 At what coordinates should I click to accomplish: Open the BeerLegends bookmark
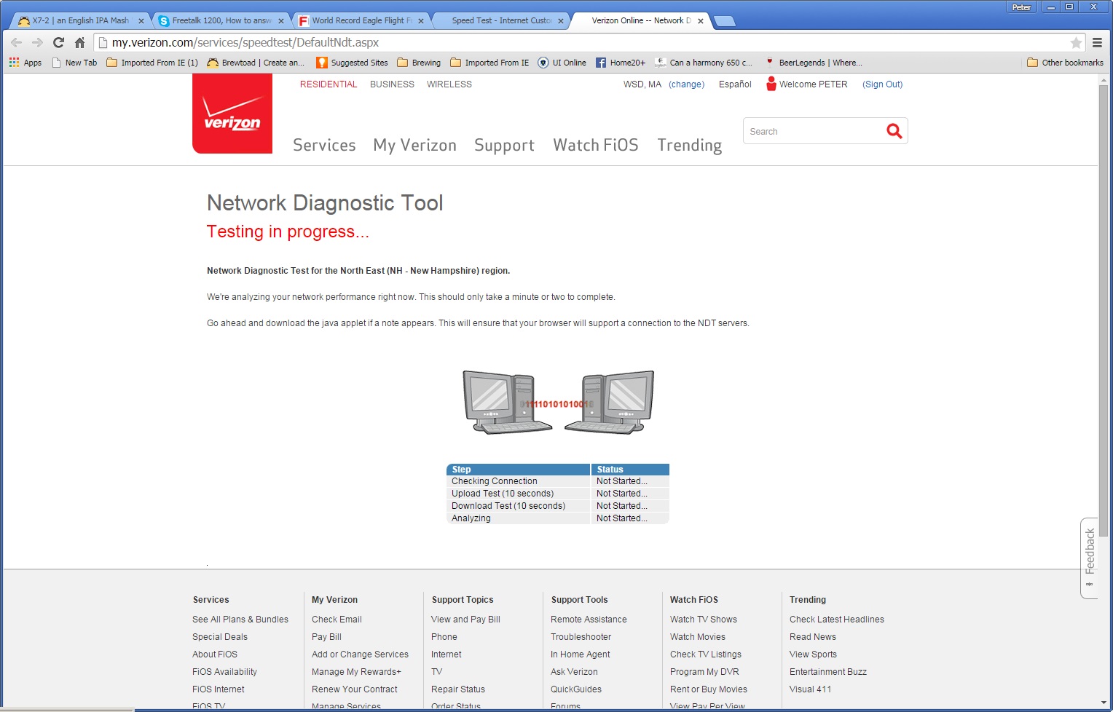point(813,63)
